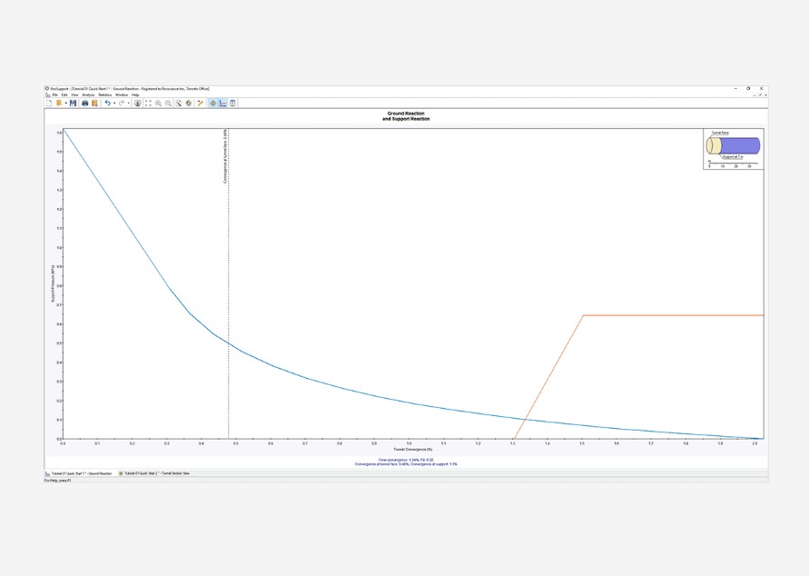The width and height of the screenshot is (809, 576).
Task: Switch to the Tunnel Section View tab
Action: click(154, 473)
